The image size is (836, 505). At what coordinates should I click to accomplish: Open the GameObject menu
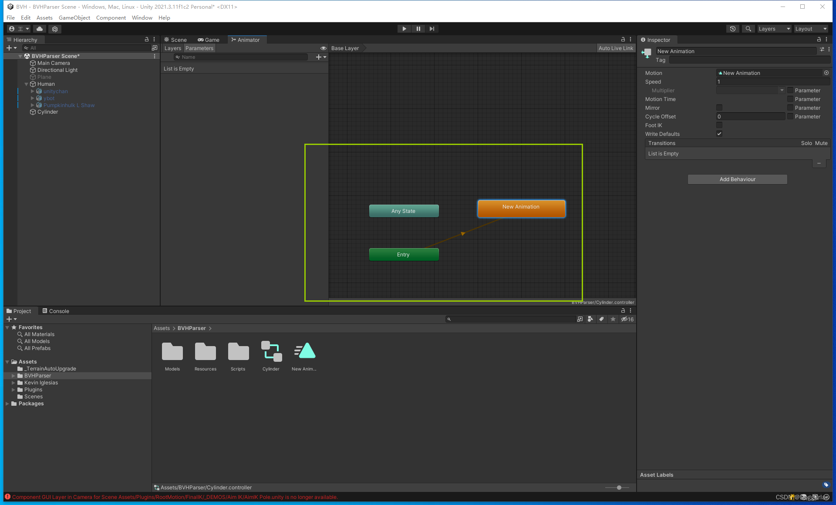pos(74,18)
